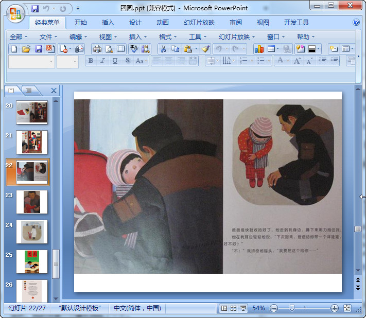Click the email attachment icon
This screenshot has height=318, width=366.
coord(79,49)
